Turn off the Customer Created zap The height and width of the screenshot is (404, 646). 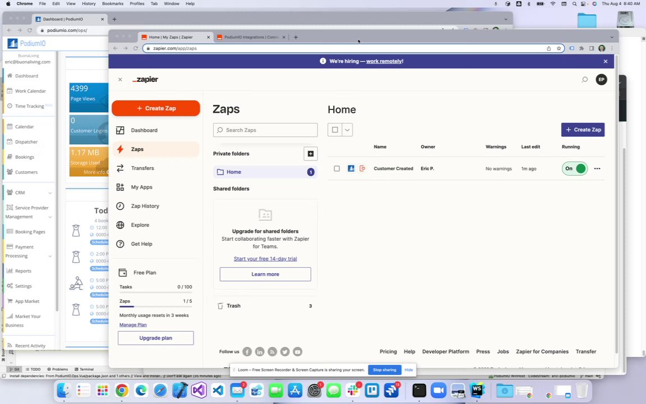point(575,168)
